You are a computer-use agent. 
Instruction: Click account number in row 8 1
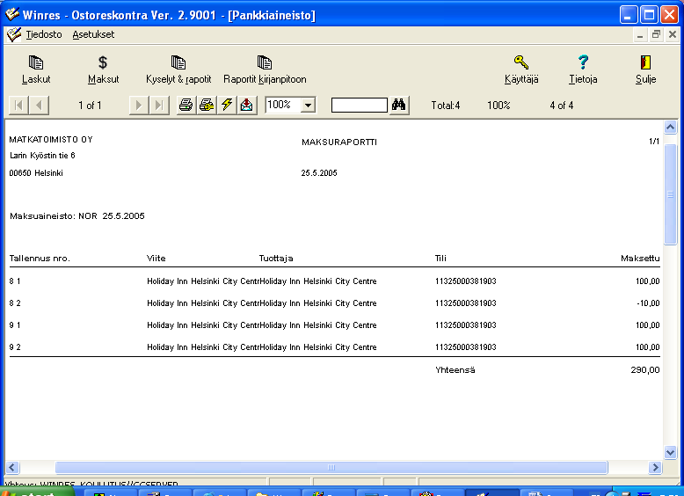[x=465, y=281]
